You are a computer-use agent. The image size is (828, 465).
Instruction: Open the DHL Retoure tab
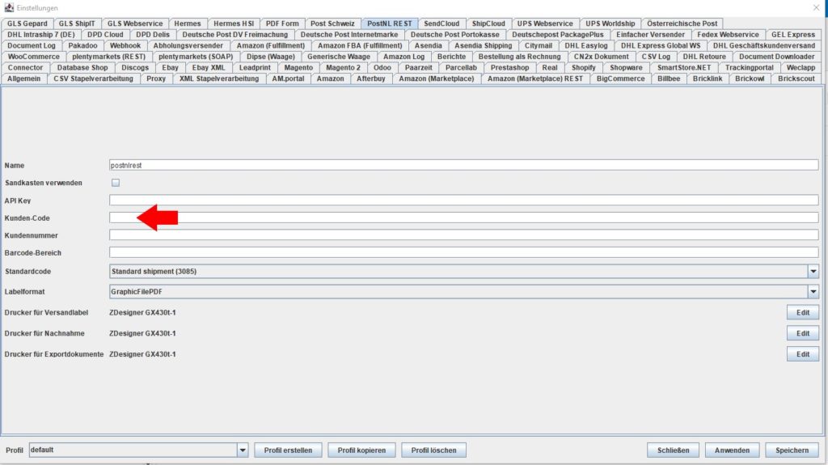tap(704, 57)
